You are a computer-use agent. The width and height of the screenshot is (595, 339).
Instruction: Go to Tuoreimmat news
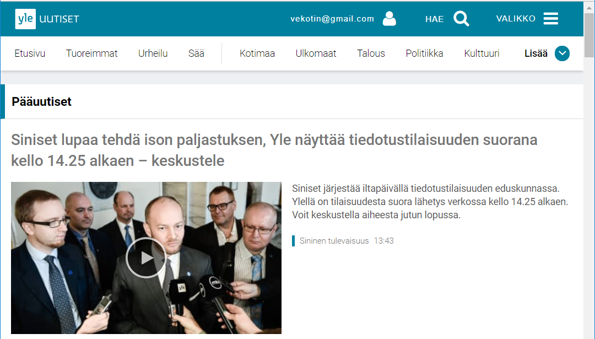91,53
